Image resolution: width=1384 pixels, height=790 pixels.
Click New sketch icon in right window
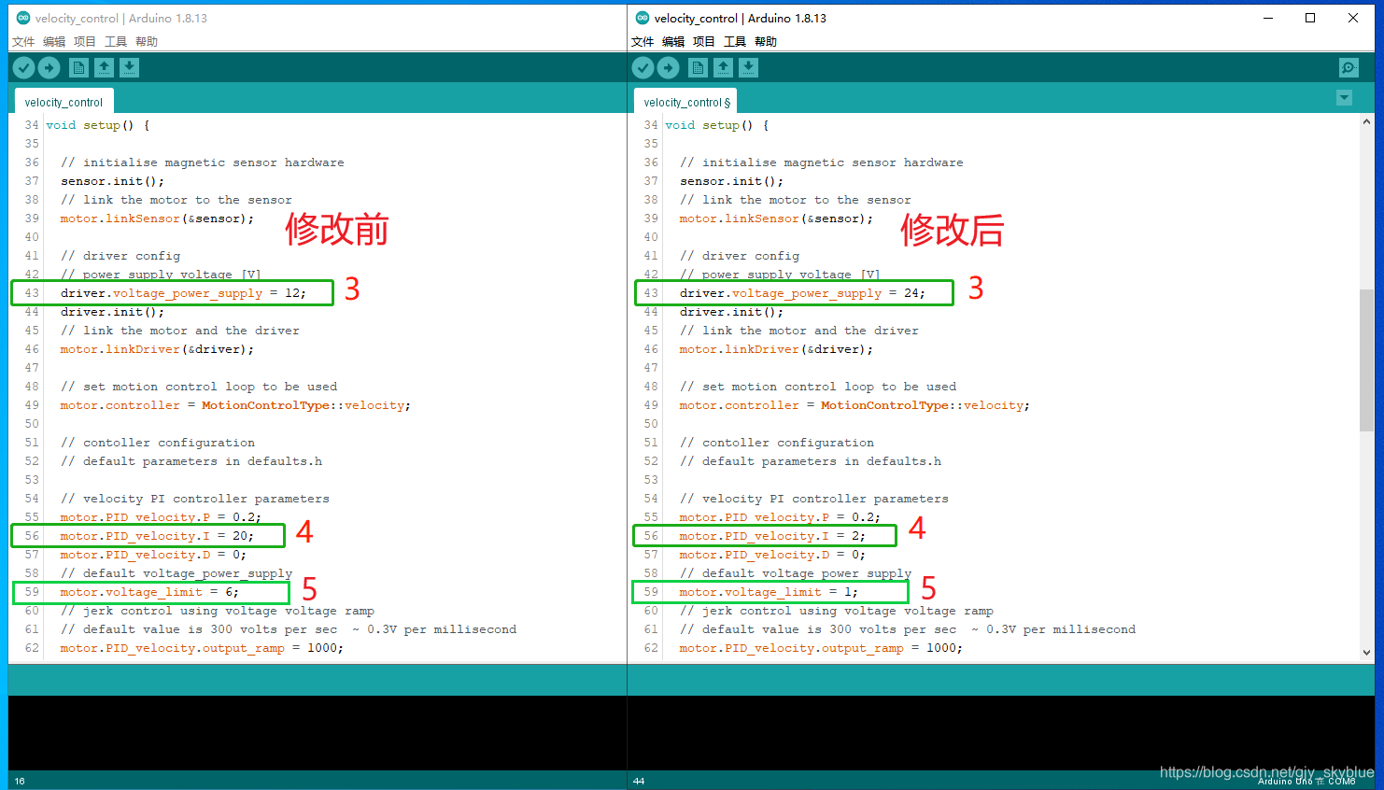[699, 67]
